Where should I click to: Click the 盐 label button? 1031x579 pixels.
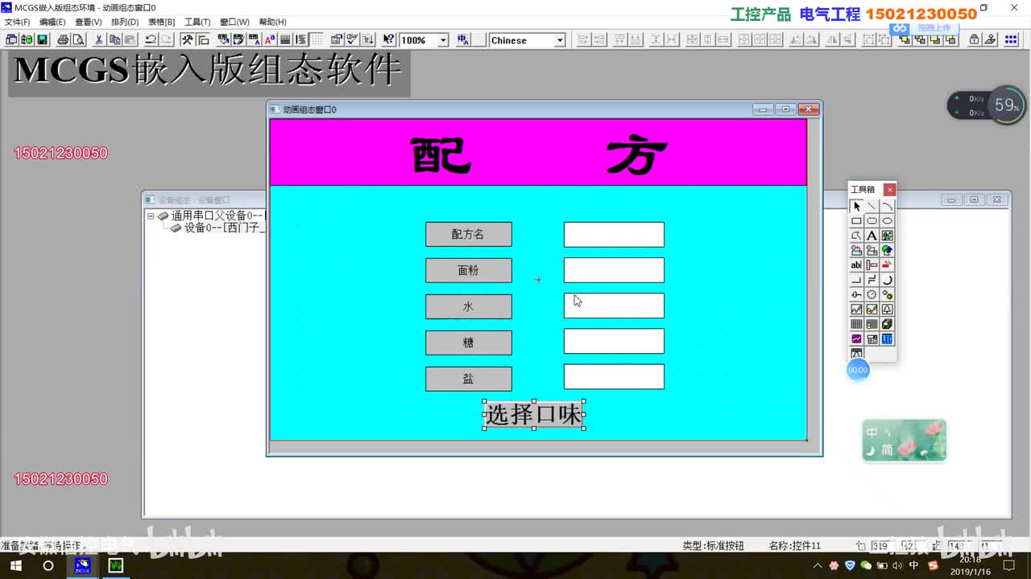coord(469,379)
